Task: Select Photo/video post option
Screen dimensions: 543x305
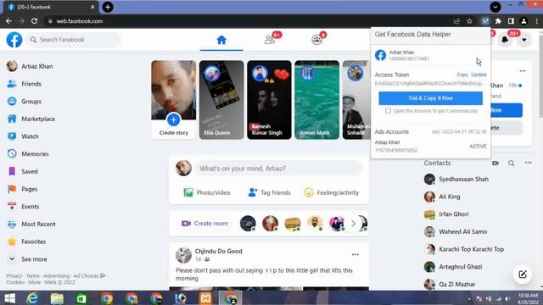Action: (x=207, y=192)
